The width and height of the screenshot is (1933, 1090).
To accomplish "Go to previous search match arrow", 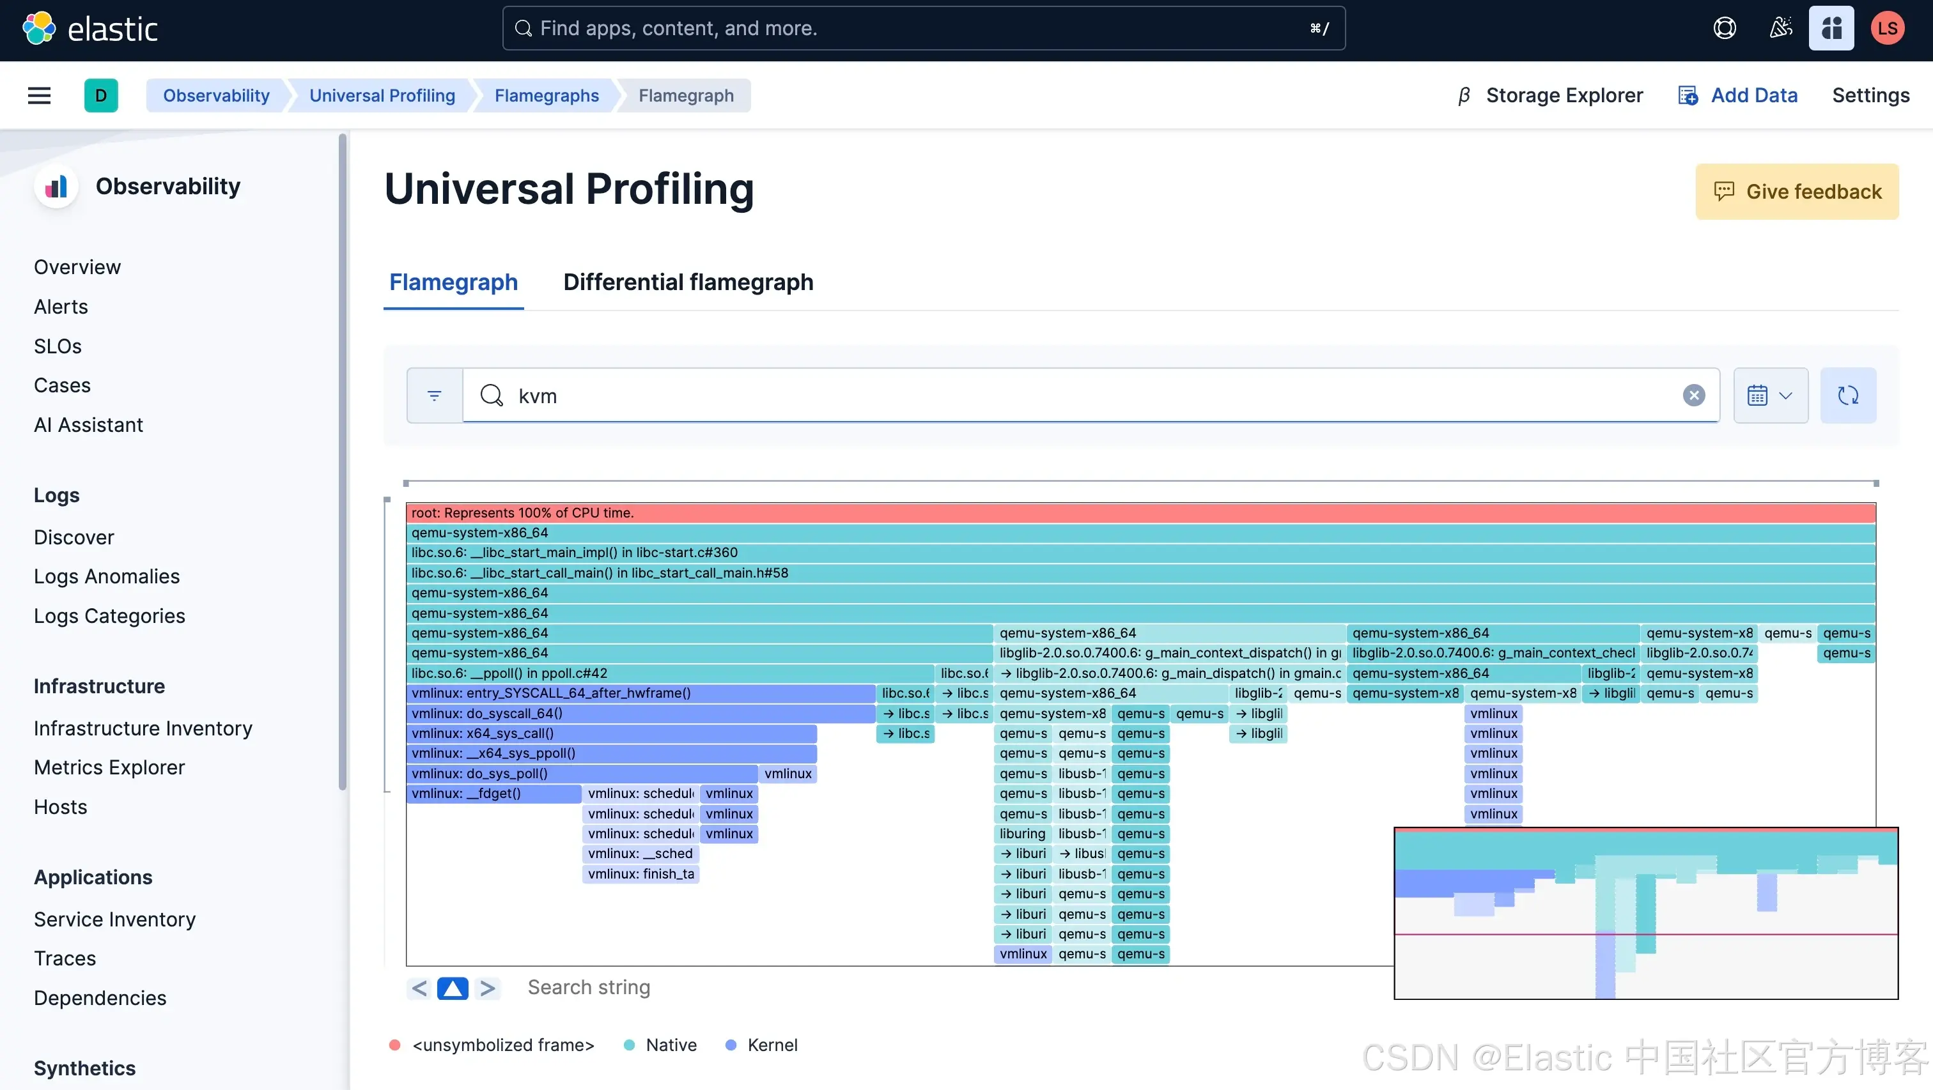I will pos(419,988).
